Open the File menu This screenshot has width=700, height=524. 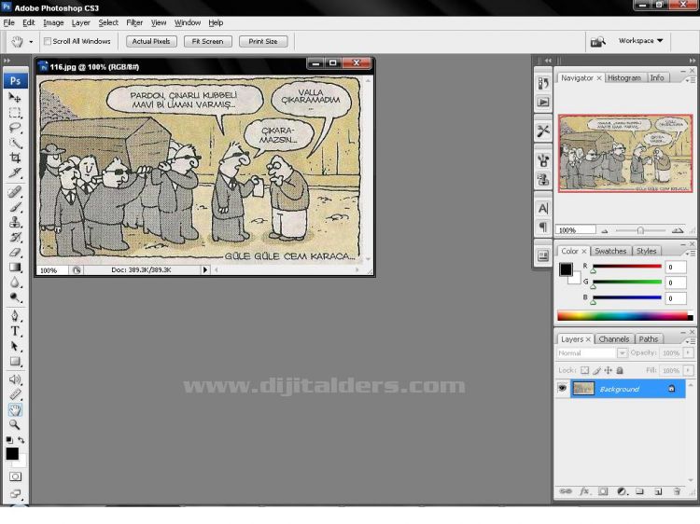(x=9, y=22)
